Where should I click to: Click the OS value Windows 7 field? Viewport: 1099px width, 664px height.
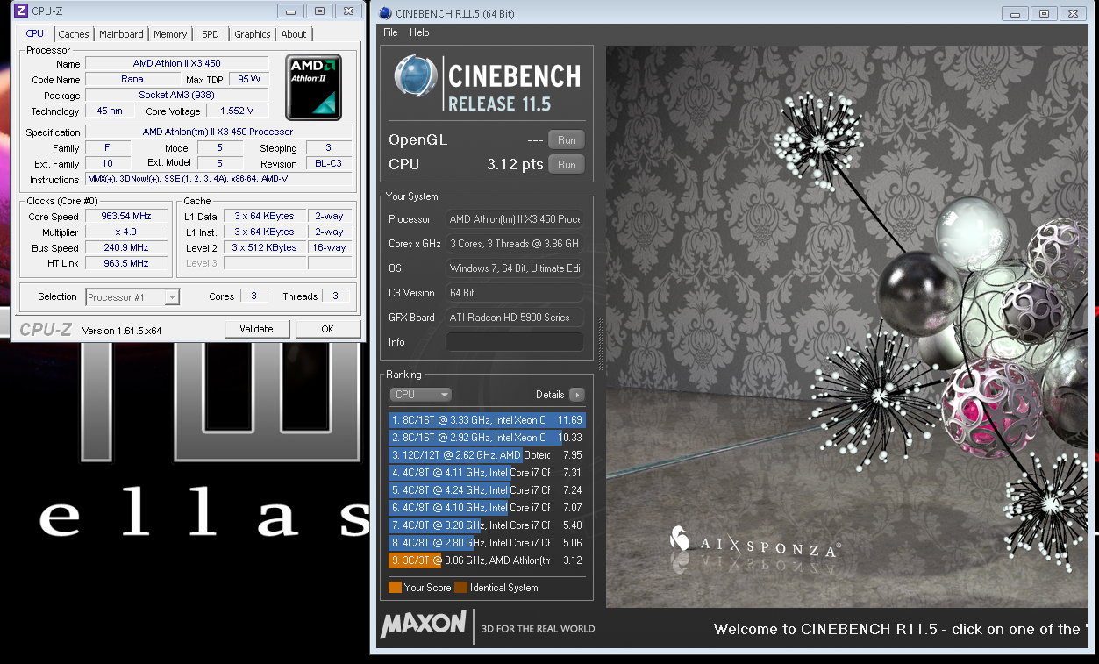point(515,268)
